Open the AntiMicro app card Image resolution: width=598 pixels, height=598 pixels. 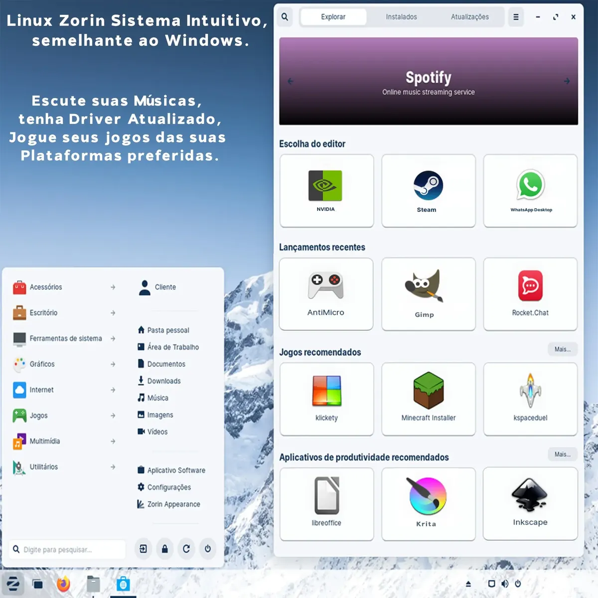click(326, 294)
